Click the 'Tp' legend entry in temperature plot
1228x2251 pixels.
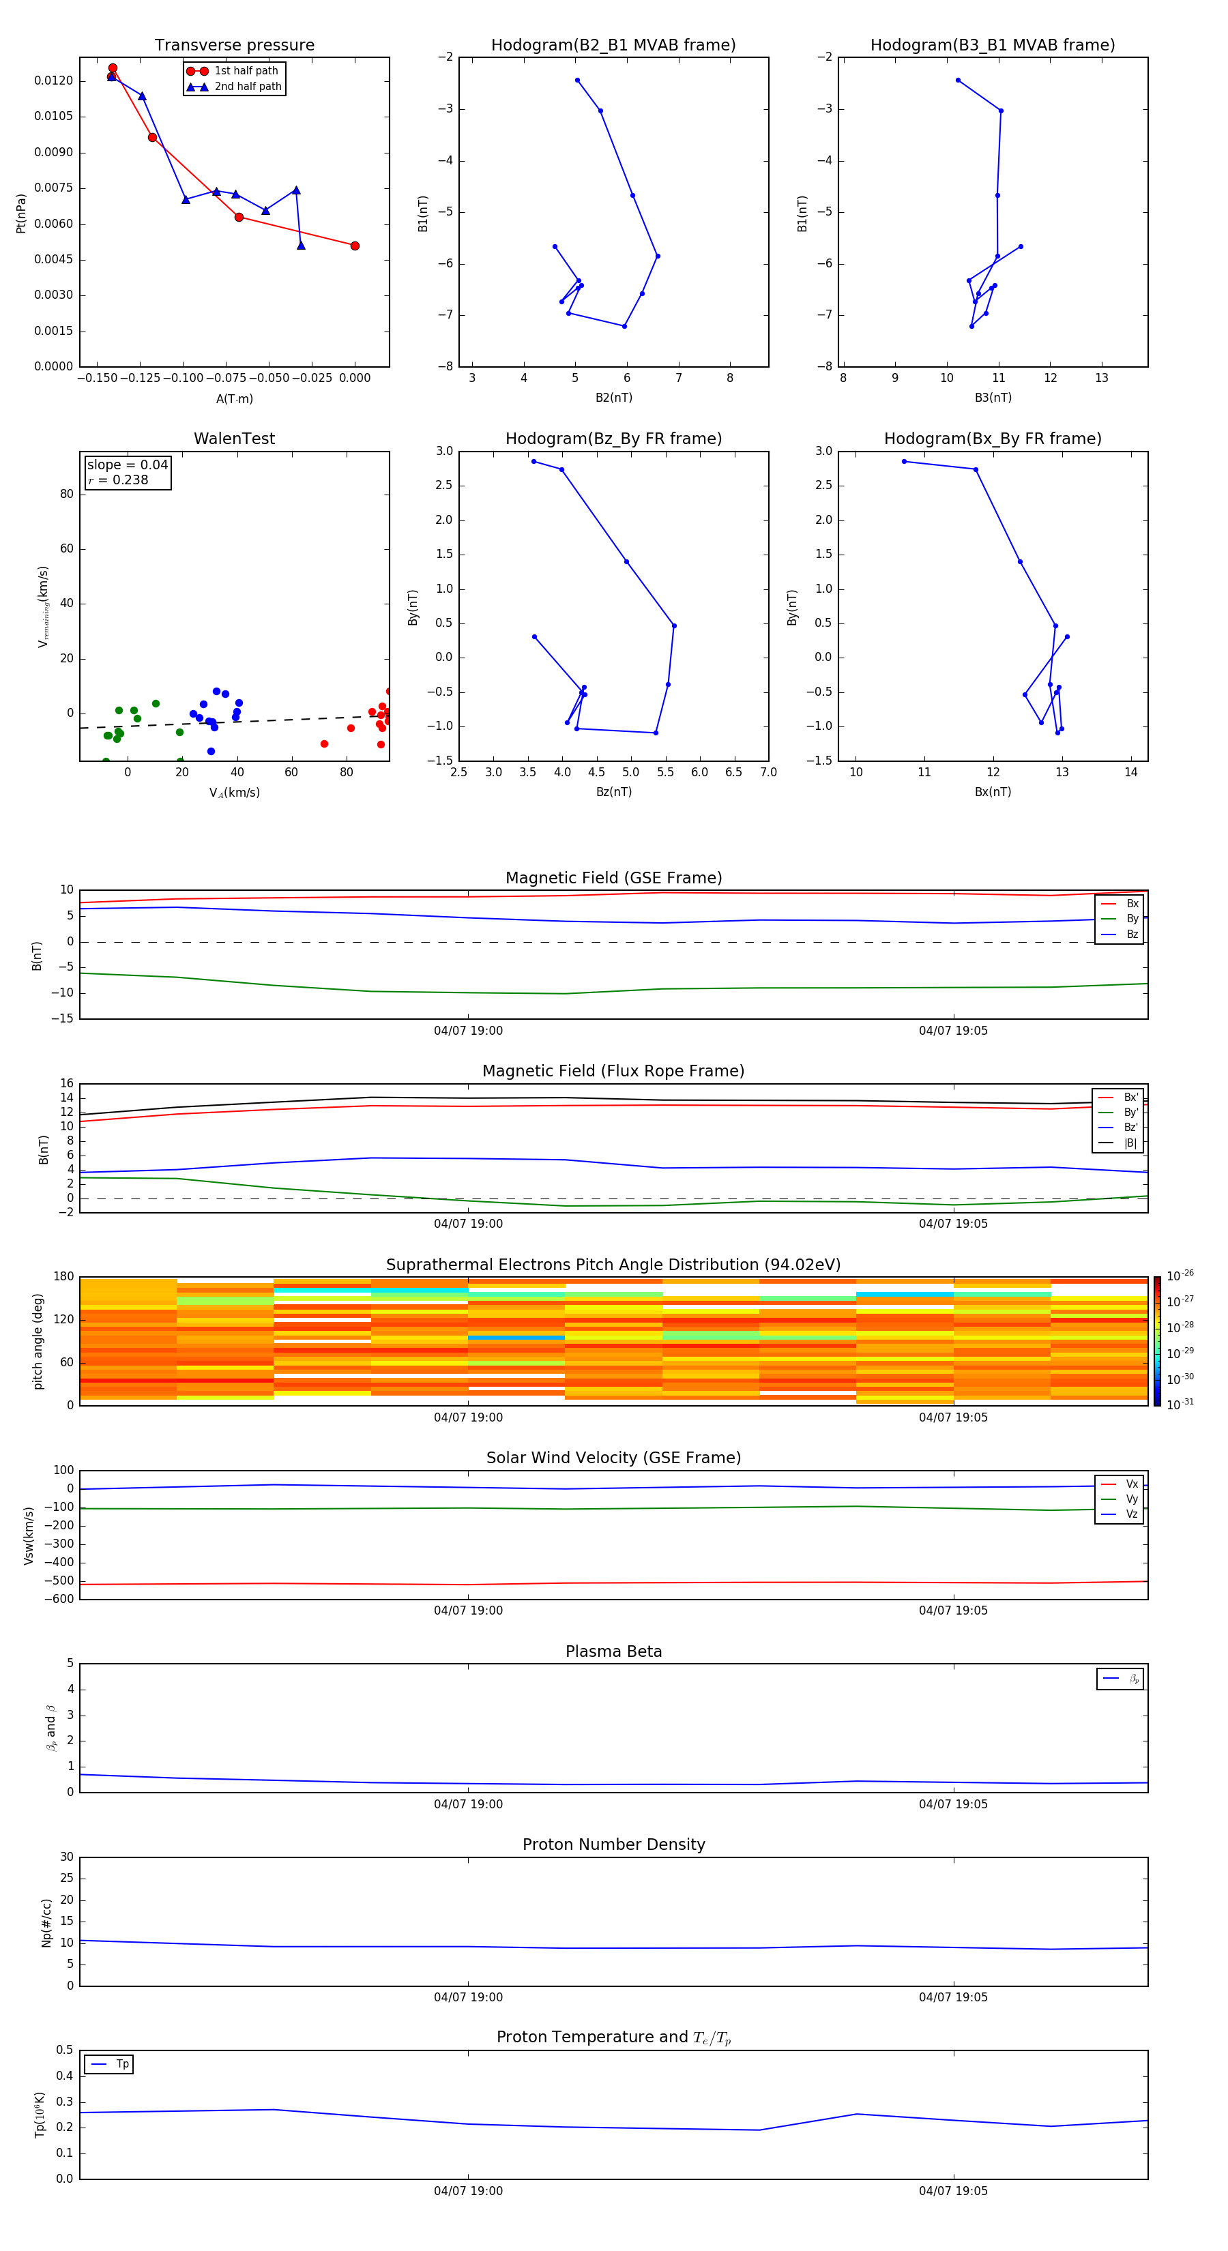coord(109,2064)
